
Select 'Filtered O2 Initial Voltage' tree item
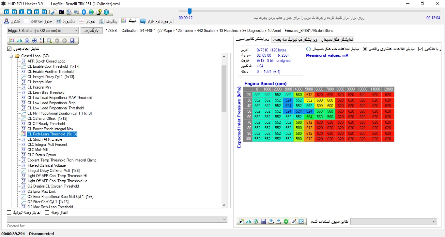[47, 165]
